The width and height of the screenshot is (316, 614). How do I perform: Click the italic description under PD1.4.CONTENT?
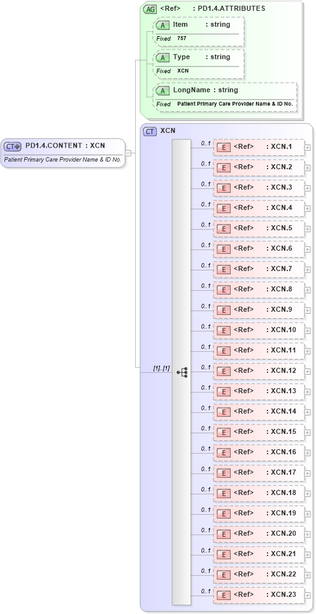pos(62,160)
